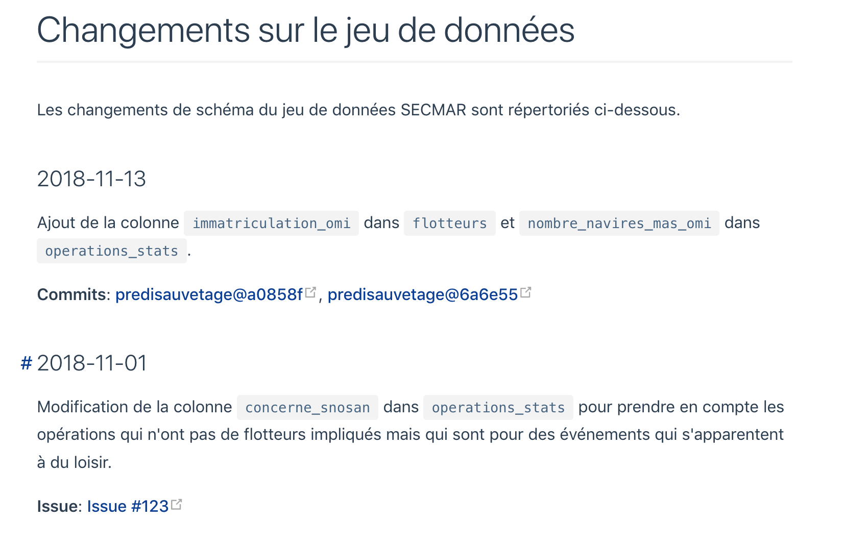Click the nombre_navires_mas_omi code label

[619, 223]
